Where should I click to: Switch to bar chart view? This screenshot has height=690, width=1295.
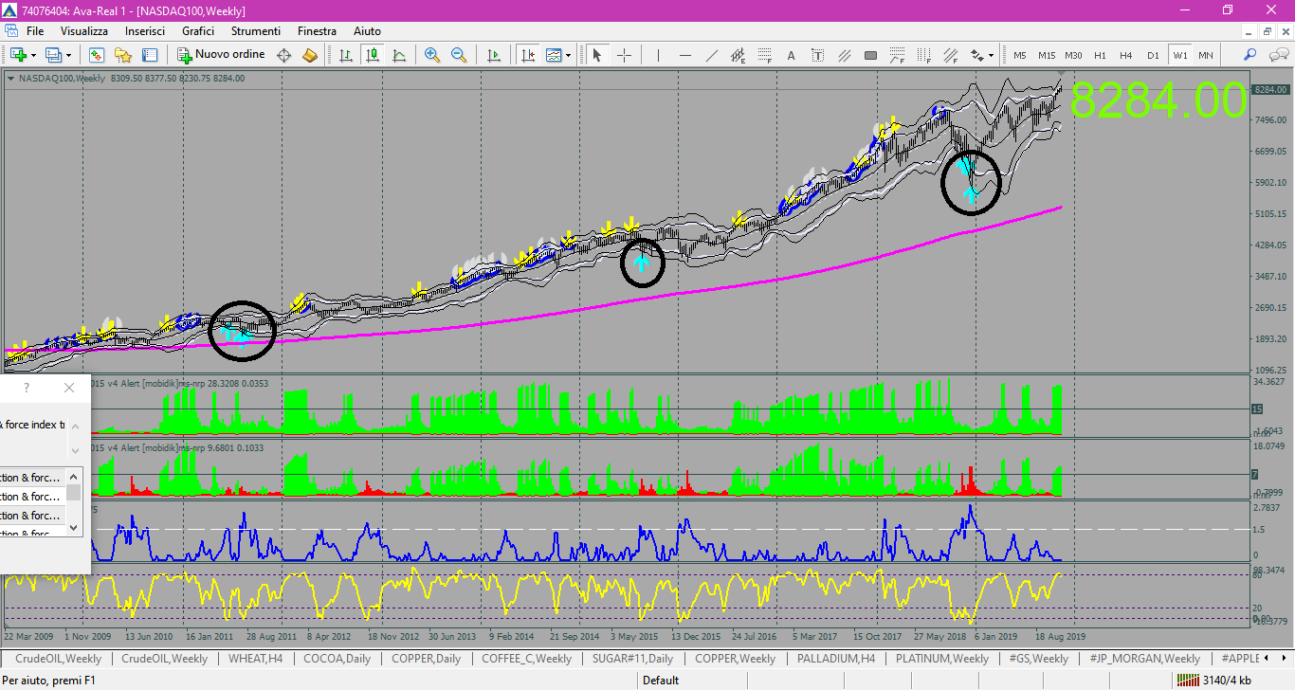[x=346, y=55]
